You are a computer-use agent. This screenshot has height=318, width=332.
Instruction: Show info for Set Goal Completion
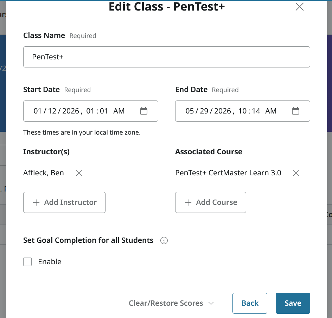(x=164, y=241)
